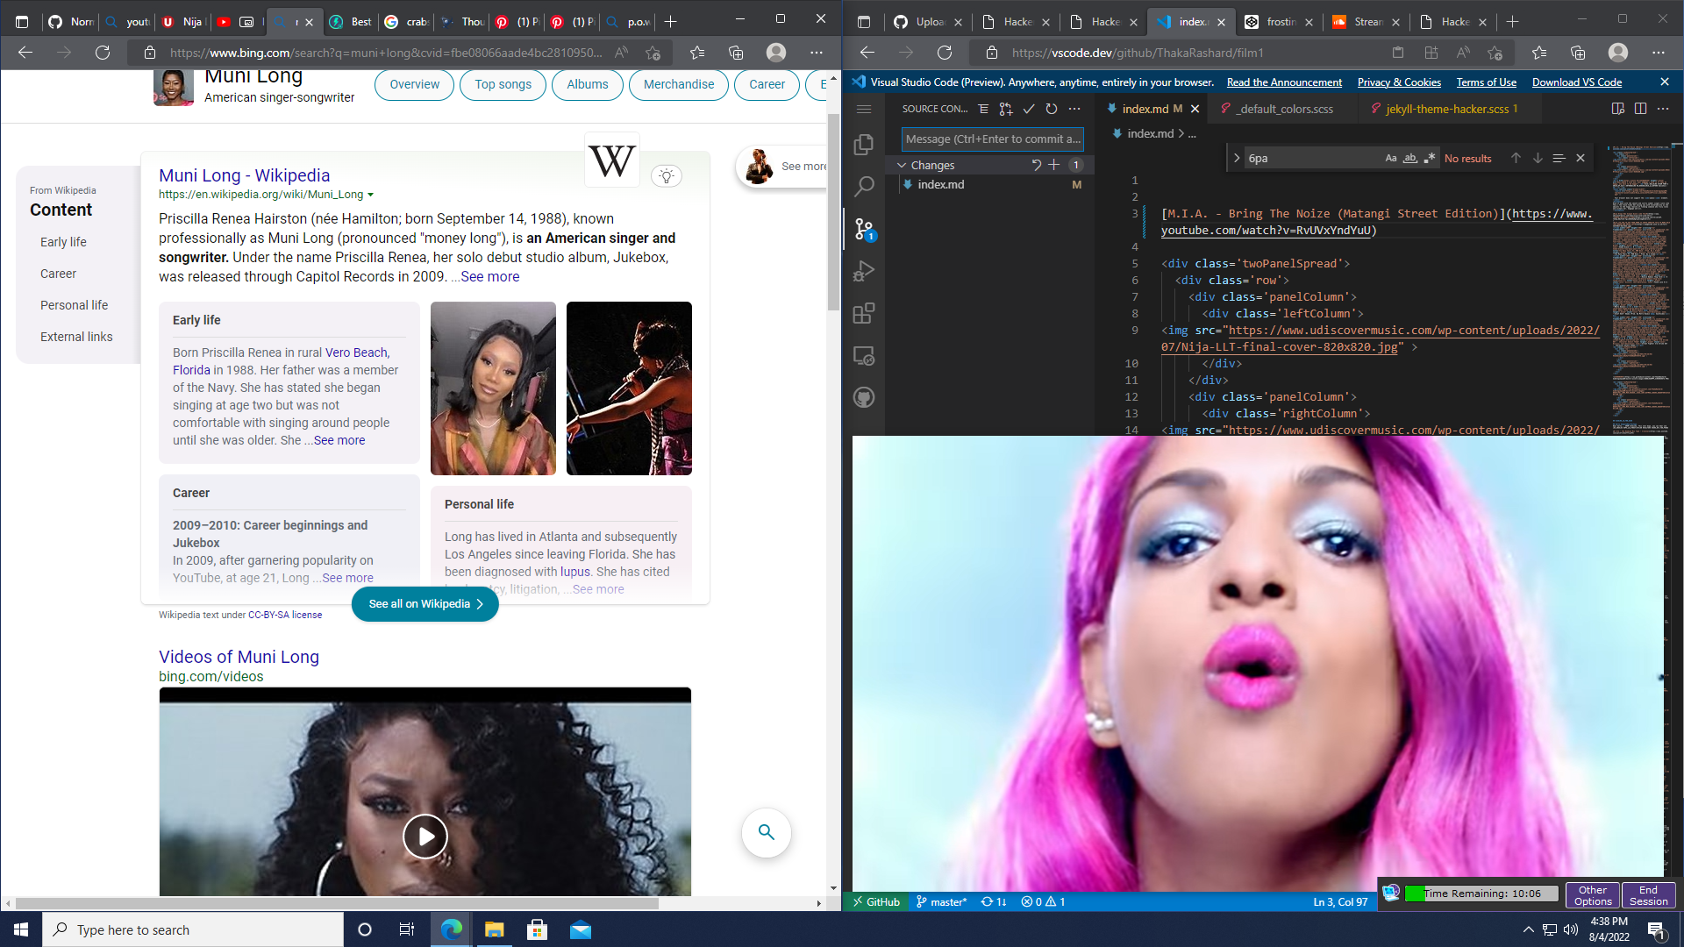Open File Explorer from the taskbar
This screenshot has height=947, width=1684.
[x=495, y=929]
